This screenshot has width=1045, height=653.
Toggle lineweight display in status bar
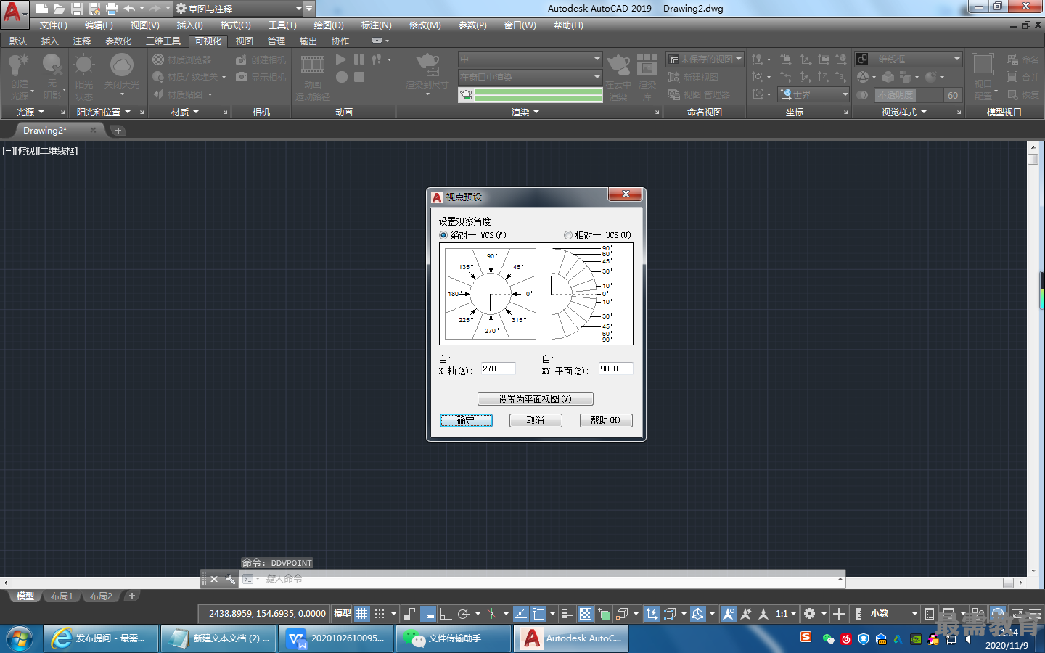[567, 614]
